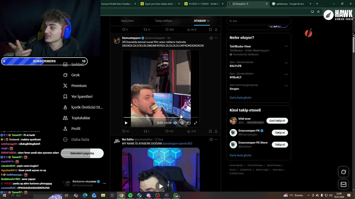The image size is (355, 199).
Task: Click the Ara search field on X
Action: (259, 21)
